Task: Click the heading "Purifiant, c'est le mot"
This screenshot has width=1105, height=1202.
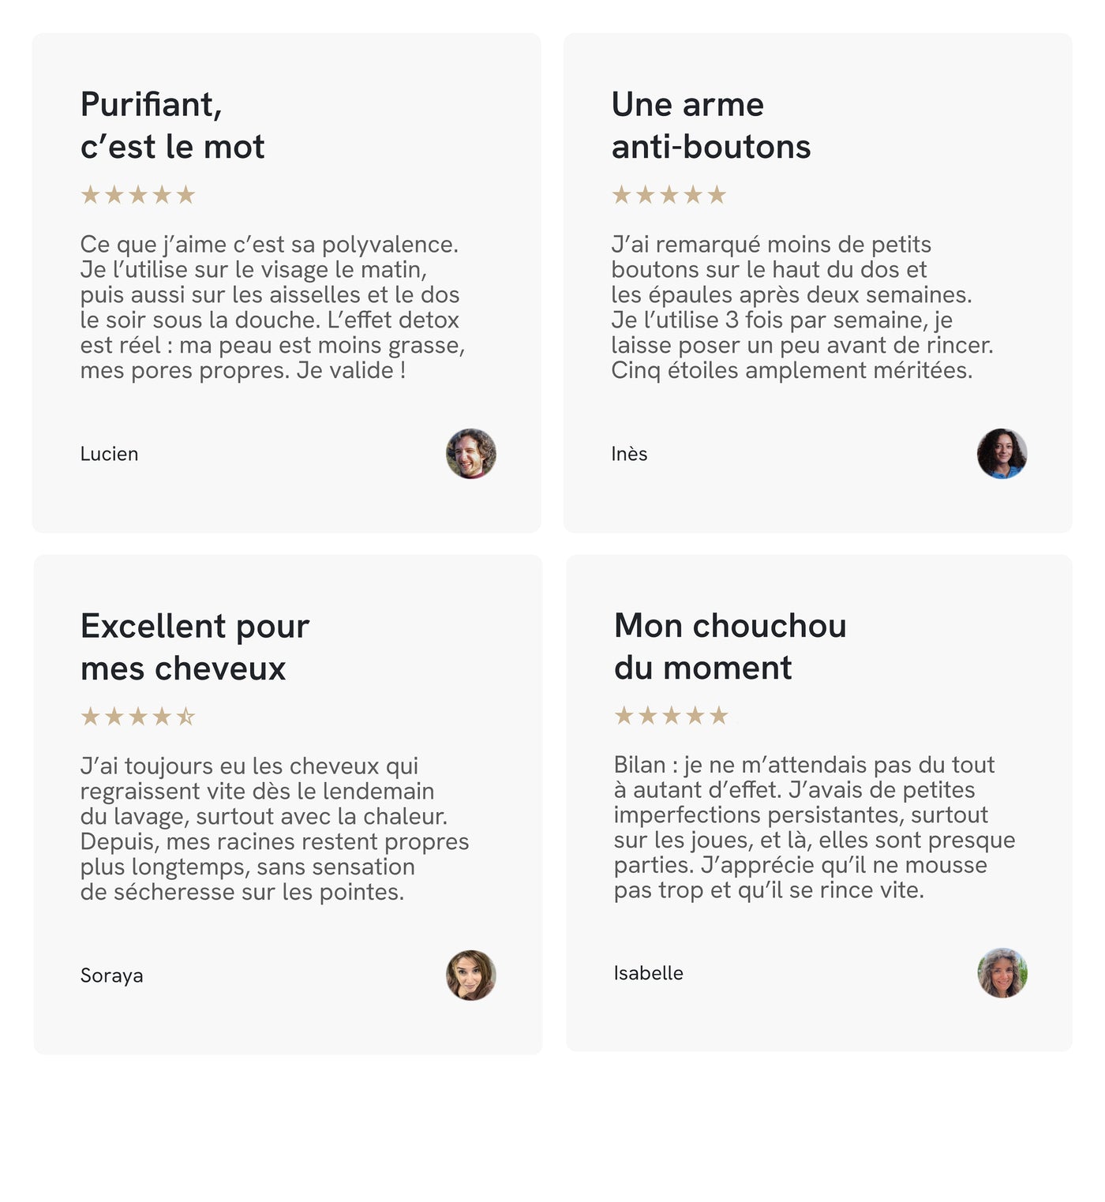Action: tap(173, 125)
